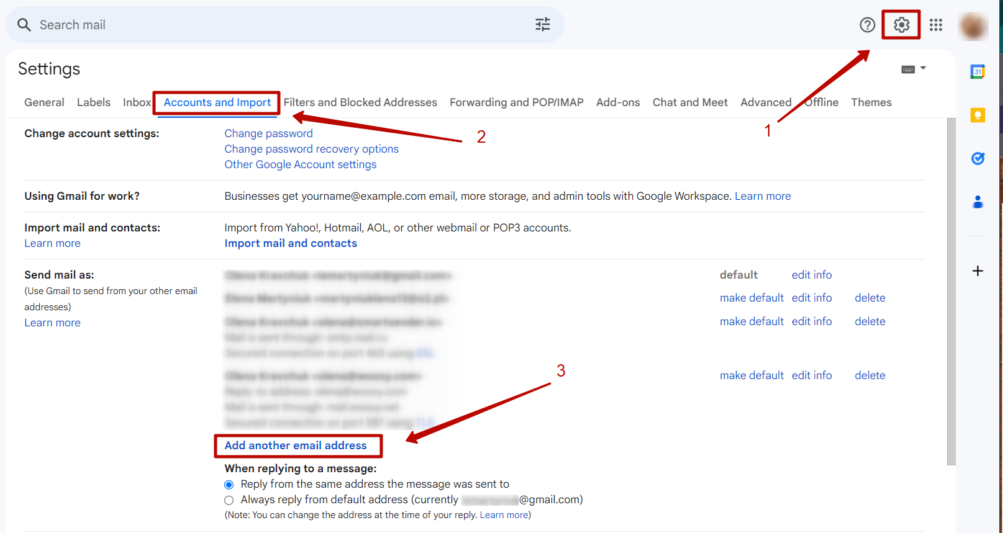Select 'Always reply from default address' option
1003x533 pixels.
click(x=229, y=500)
